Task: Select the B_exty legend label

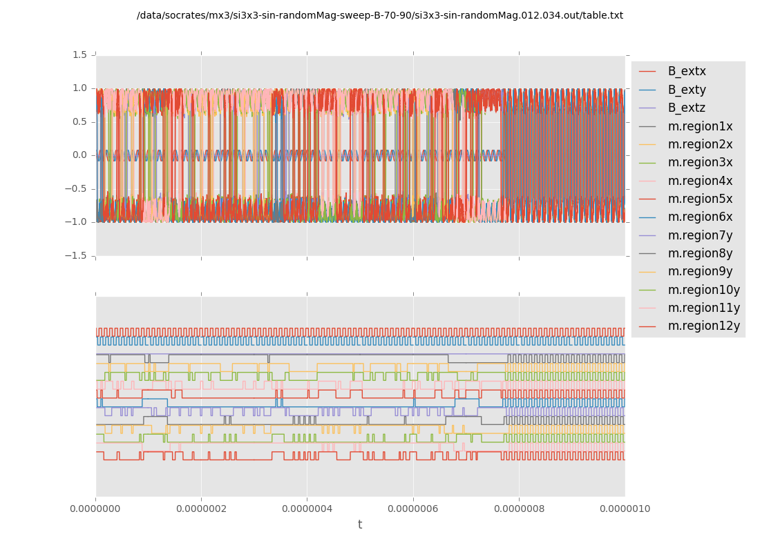Action: (x=686, y=90)
